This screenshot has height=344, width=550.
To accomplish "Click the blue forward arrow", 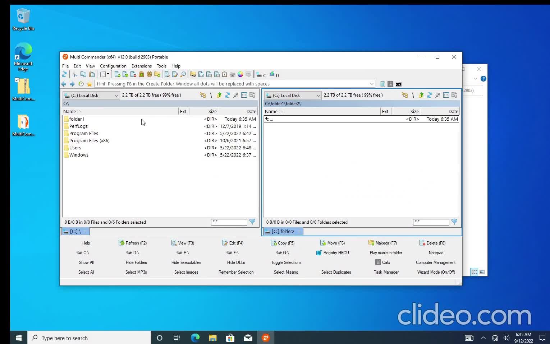I will [72, 84].
